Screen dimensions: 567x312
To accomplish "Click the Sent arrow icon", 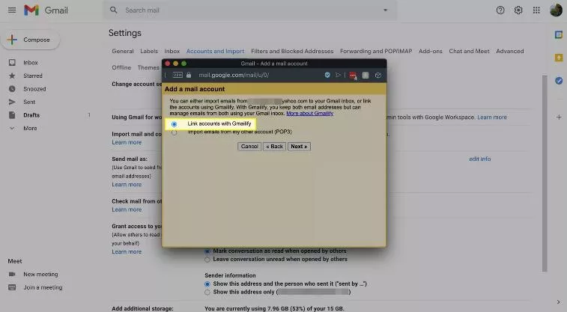I will click(12, 102).
